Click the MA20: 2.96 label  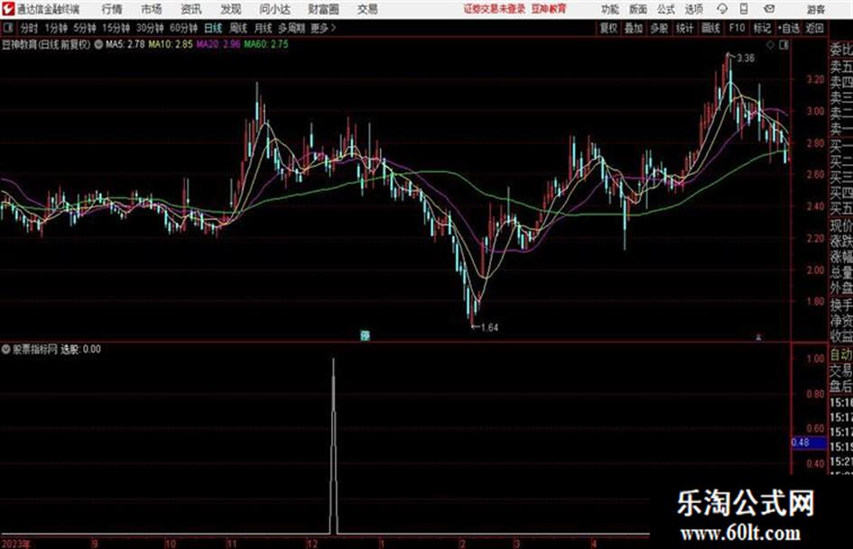tap(218, 44)
